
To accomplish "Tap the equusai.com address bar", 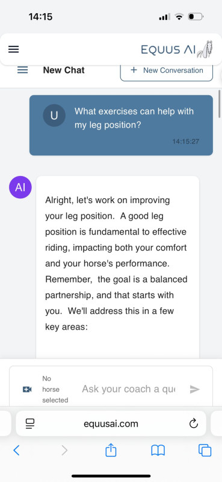I will 111,424.
